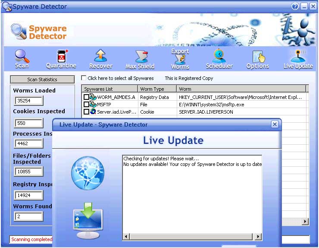Select the SERVER.IAD.LIVEPERSON cell

(241, 112)
